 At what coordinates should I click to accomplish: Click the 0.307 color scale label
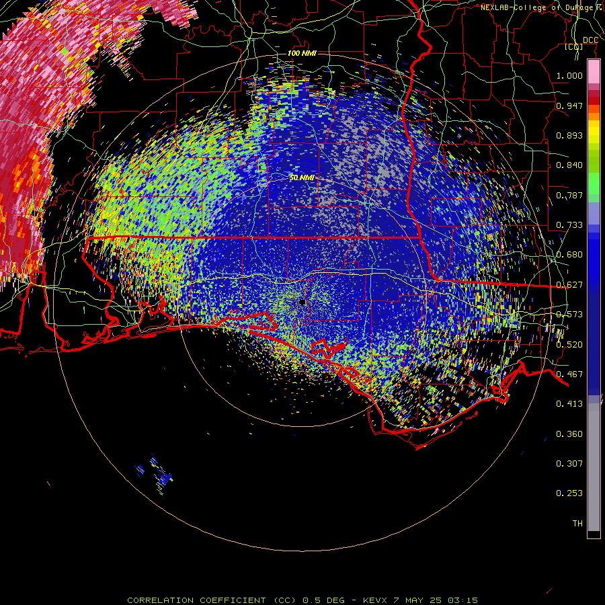(569, 464)
